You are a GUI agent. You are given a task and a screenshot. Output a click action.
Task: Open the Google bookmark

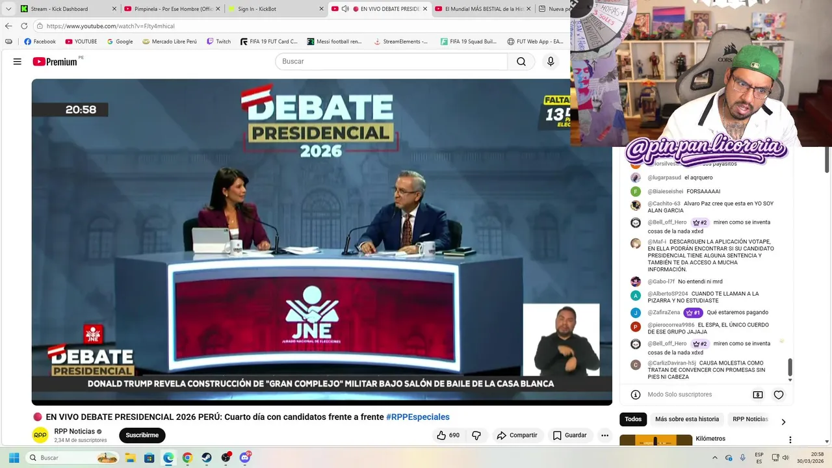120,42
